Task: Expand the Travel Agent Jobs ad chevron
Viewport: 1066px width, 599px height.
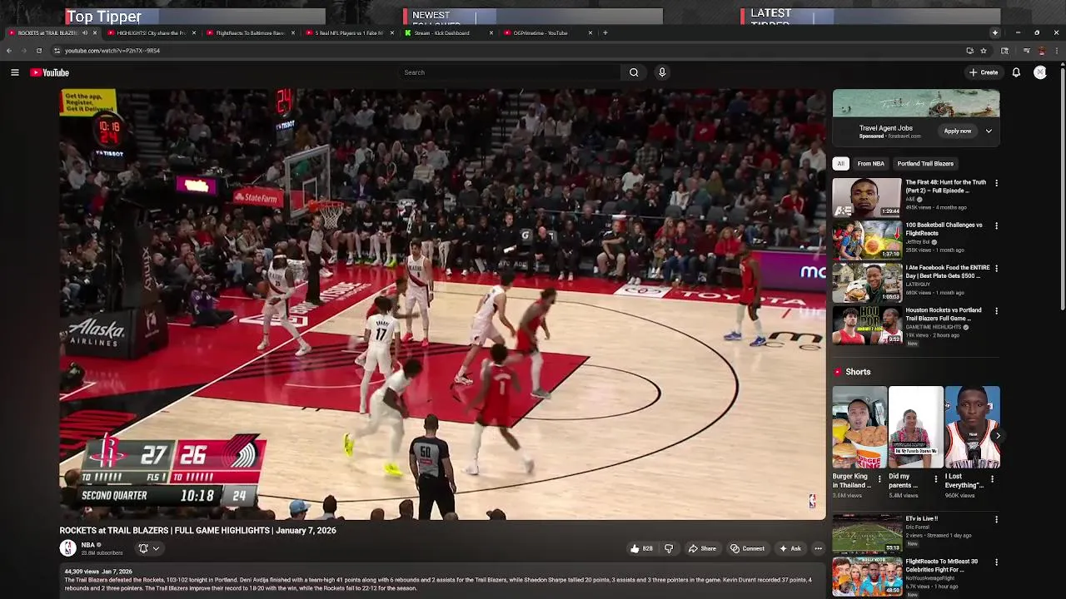Action: point(989,131)
